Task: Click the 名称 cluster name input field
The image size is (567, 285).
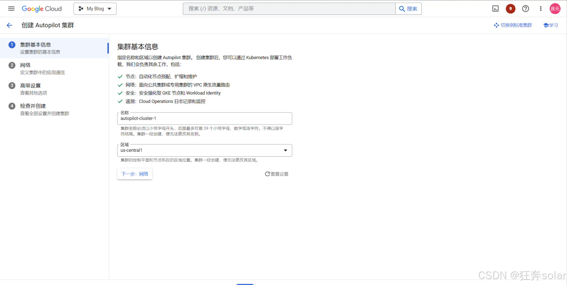Action: (x=205, y=119)
